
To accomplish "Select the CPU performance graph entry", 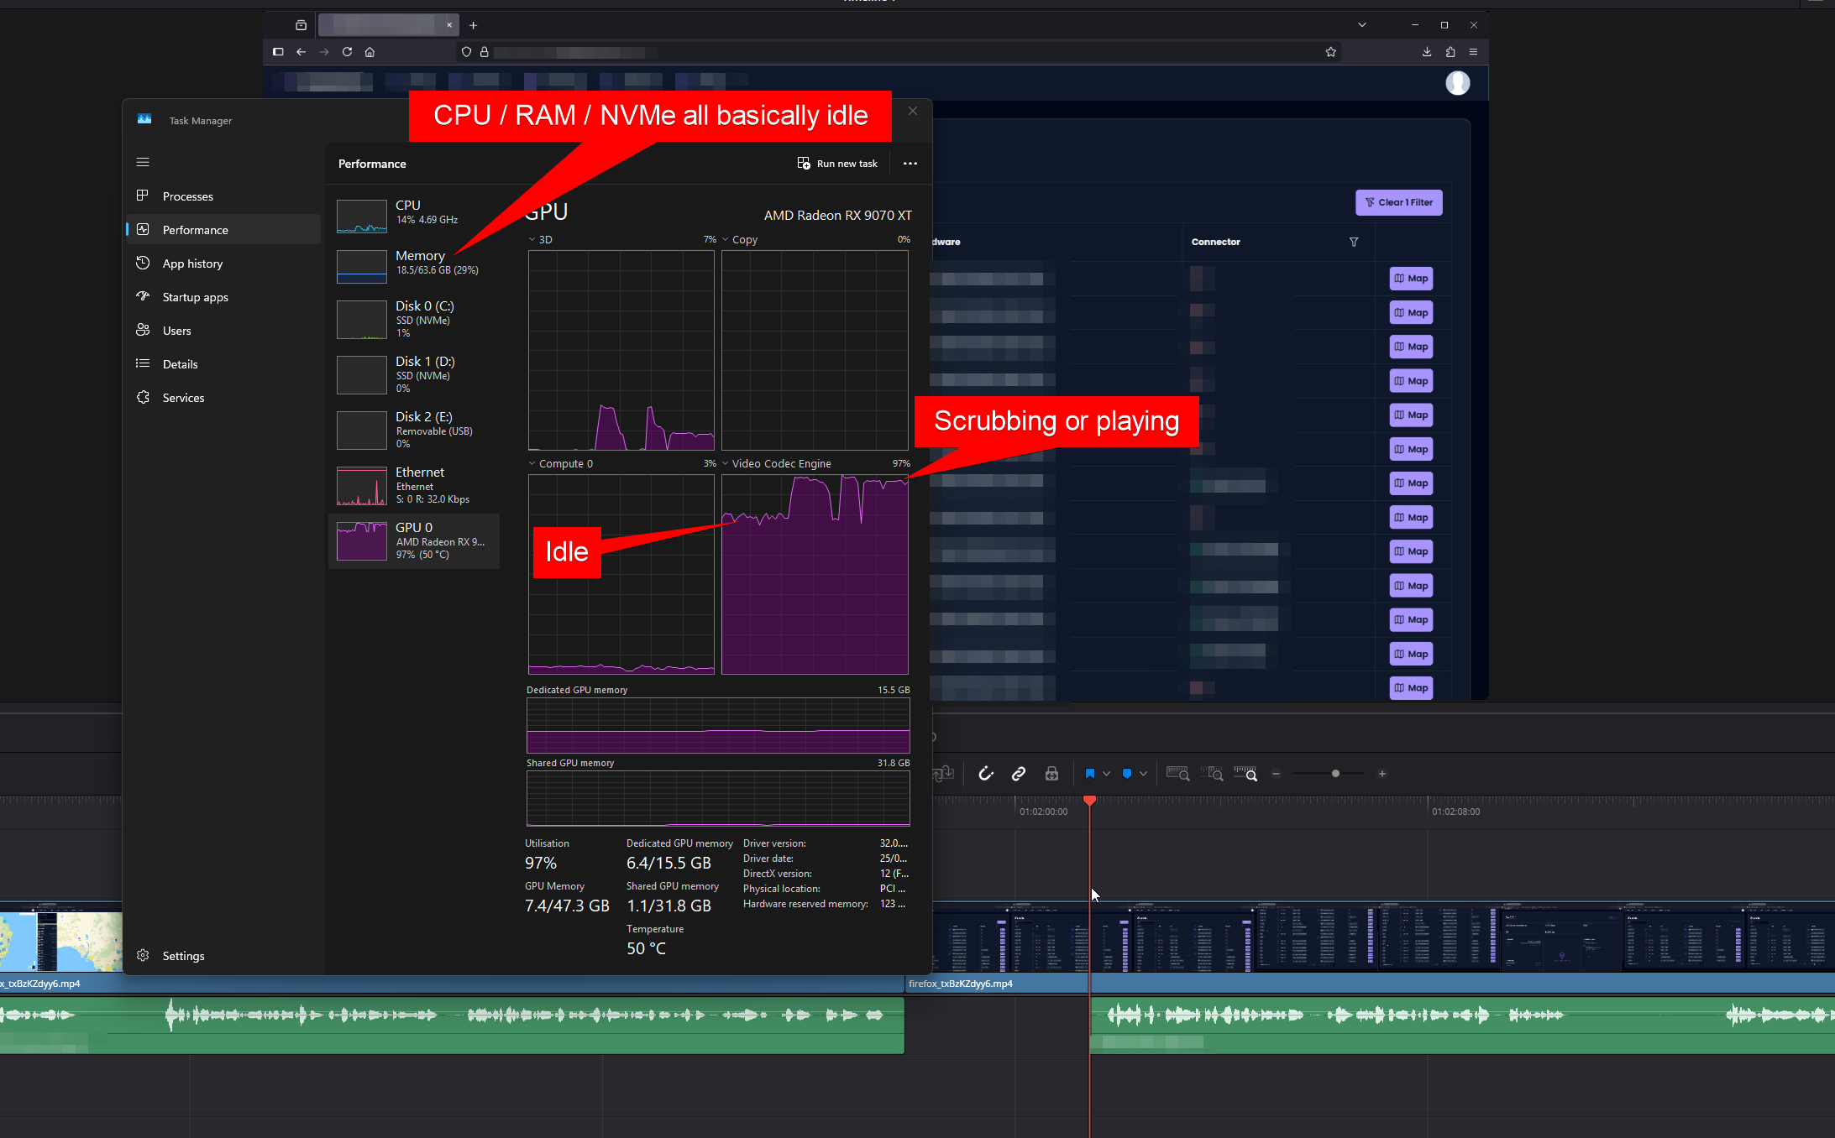I will click(414, 216).
